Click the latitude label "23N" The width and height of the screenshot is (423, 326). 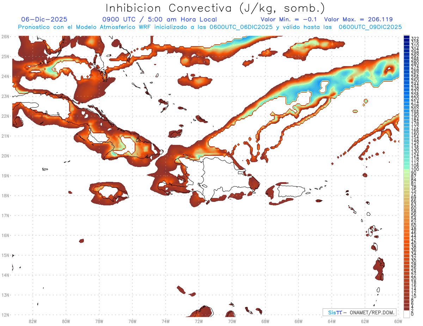(x=5, y=96)
